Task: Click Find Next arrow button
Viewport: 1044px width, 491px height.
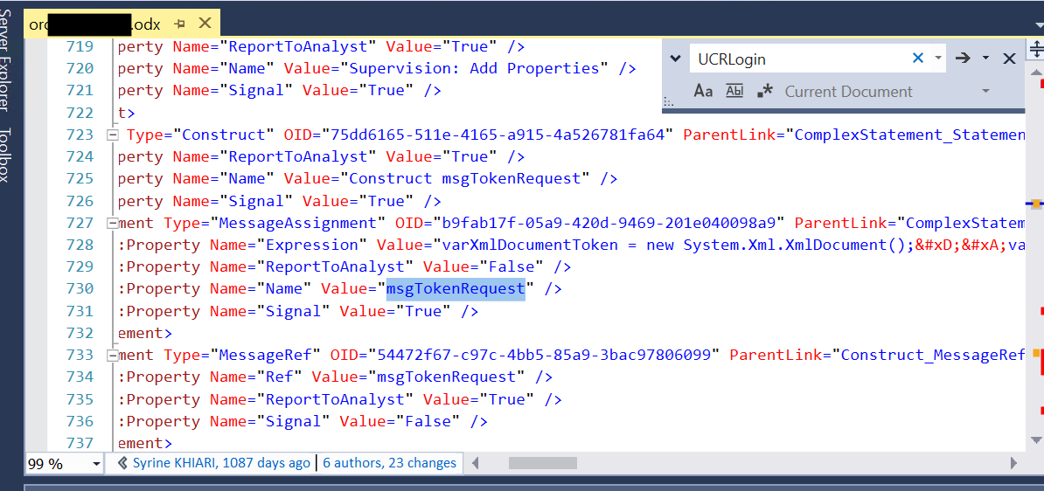Action: tap(963, 59)
